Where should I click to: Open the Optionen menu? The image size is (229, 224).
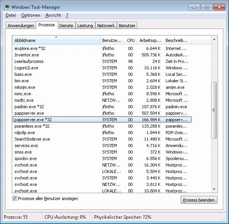point(31,15)
